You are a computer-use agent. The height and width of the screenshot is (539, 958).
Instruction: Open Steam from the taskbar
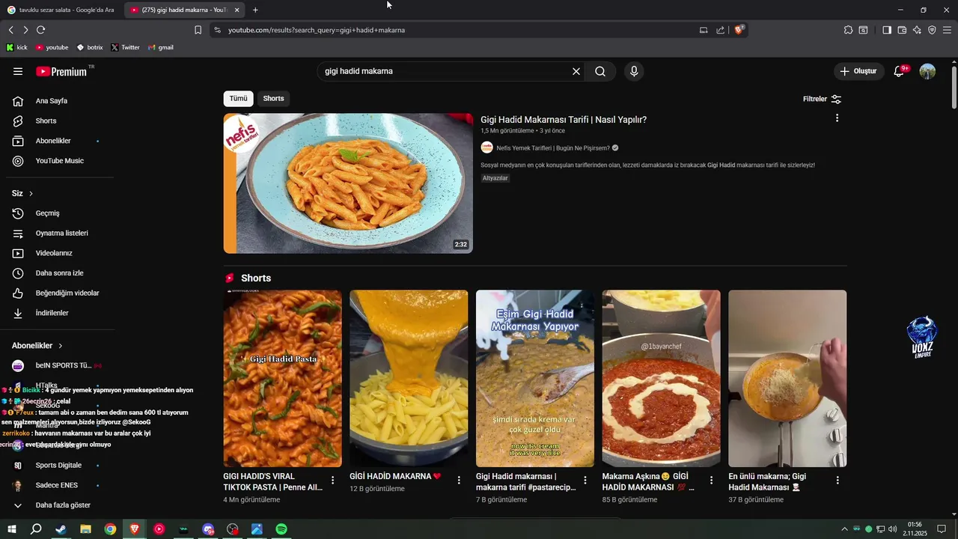(61, 529)
